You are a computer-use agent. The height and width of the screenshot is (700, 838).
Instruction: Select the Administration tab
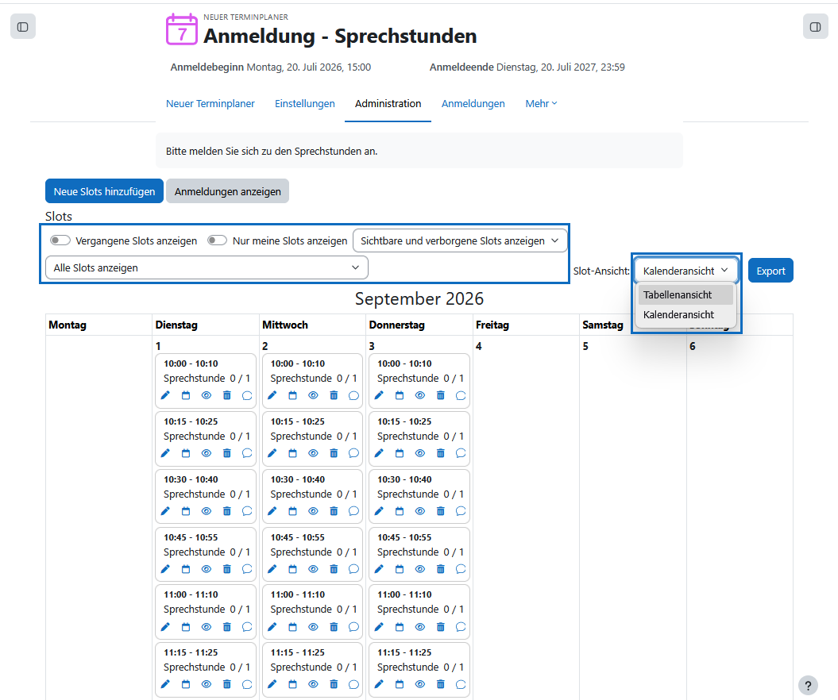coord(388,104)
